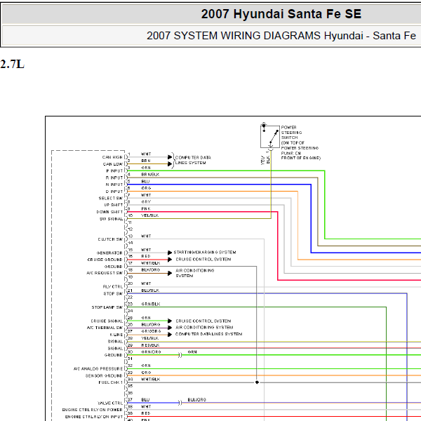Click the power steering switch symbol
Screen dimensions: 421x421
270,137
